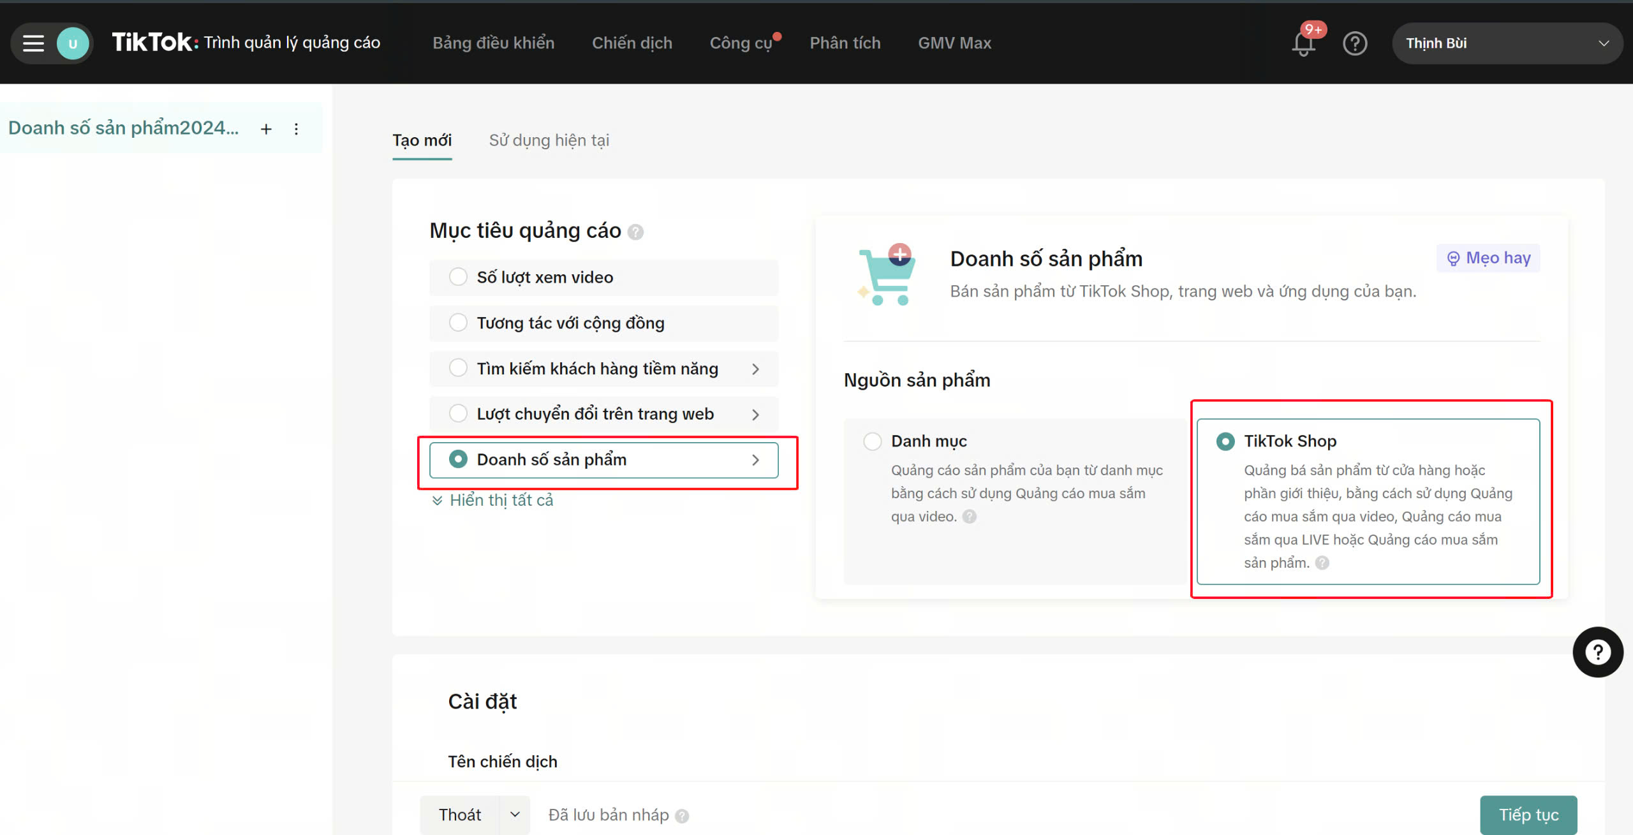Click the Thoát button
Screen dimensions: 1633x835
click(460, 815)
